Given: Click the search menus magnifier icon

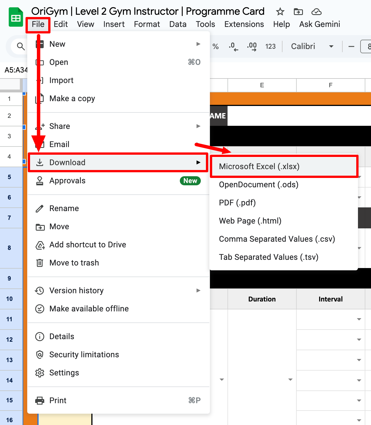Looking at the screenshot, I should pos(20,46).
